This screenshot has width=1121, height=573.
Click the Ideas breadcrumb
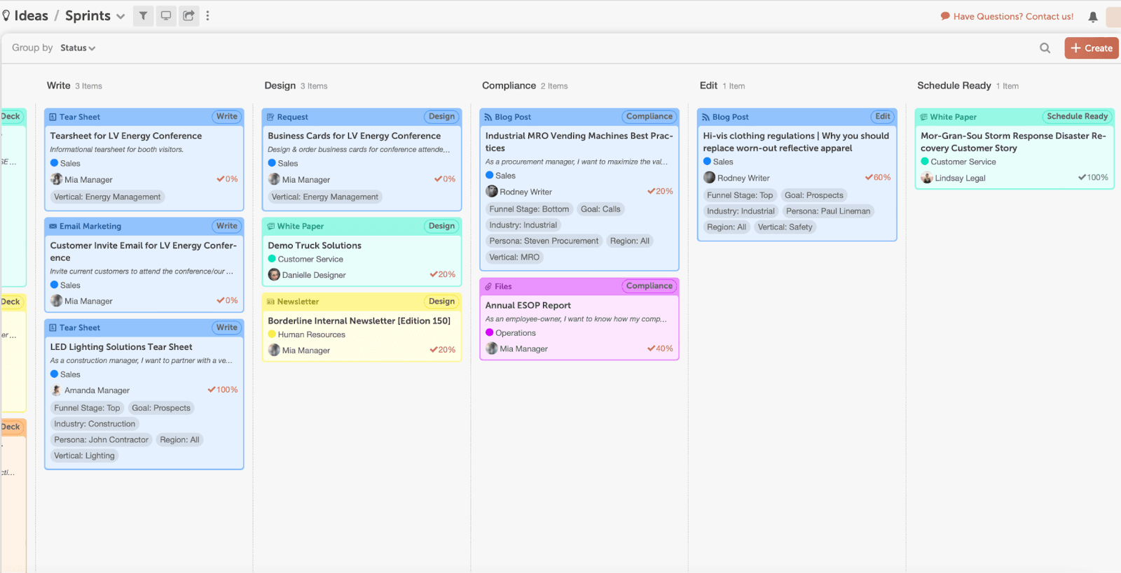tap(31, 15)
